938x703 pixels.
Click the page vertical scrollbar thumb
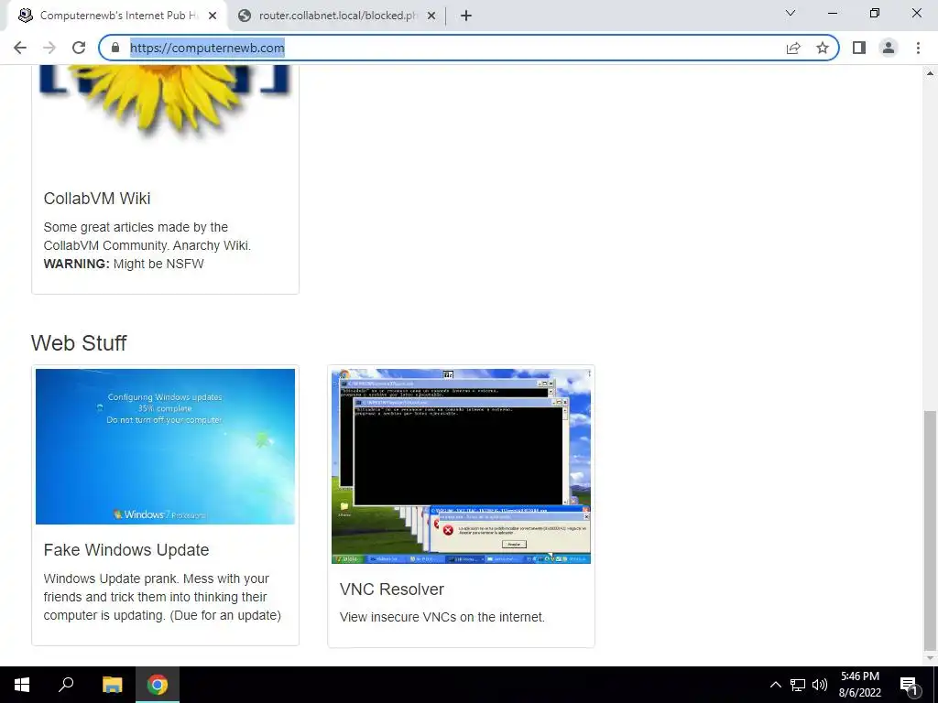931,531
